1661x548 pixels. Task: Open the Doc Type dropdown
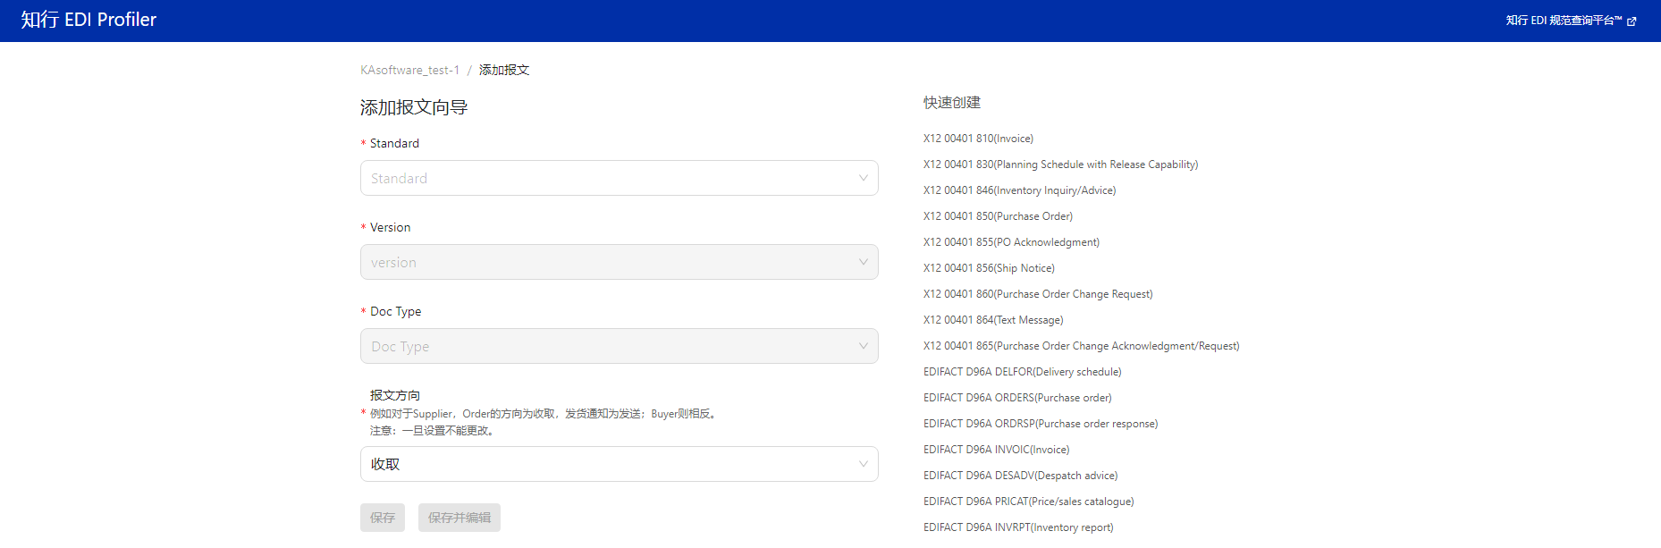[619, 346]
